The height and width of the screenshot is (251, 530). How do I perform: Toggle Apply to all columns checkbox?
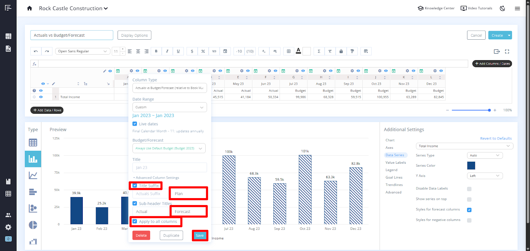[x=135, y=221]
